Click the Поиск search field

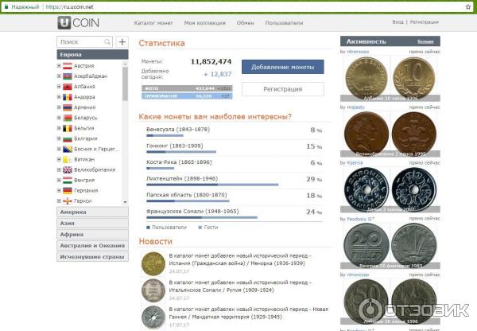80,41
